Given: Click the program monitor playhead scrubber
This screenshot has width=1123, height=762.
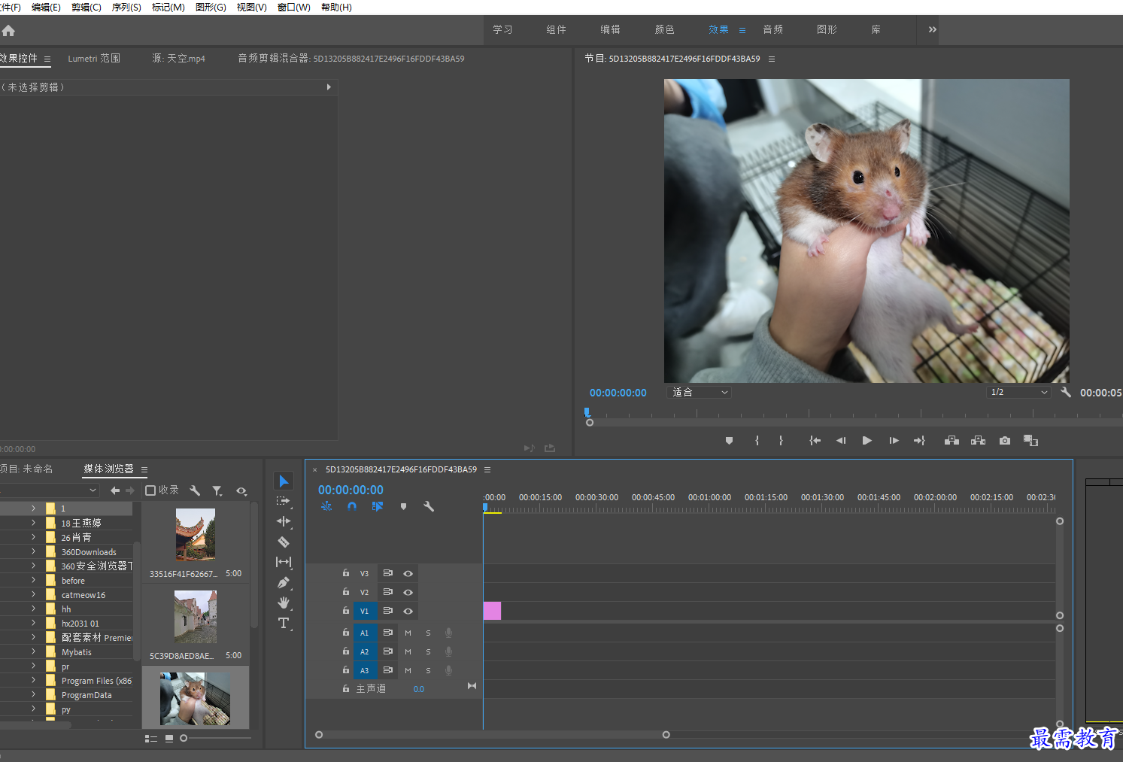Looking at the screenshot, I should pos(587,412).
